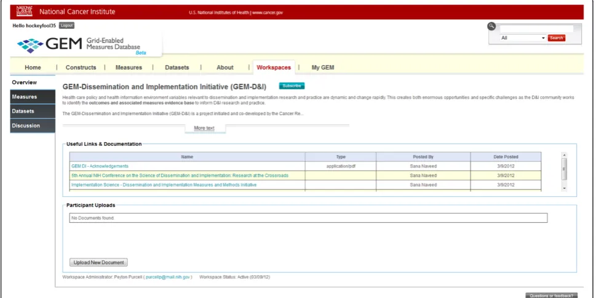Click the red Search button
Viewport: 596px width, 298px height.
[557, 38]
